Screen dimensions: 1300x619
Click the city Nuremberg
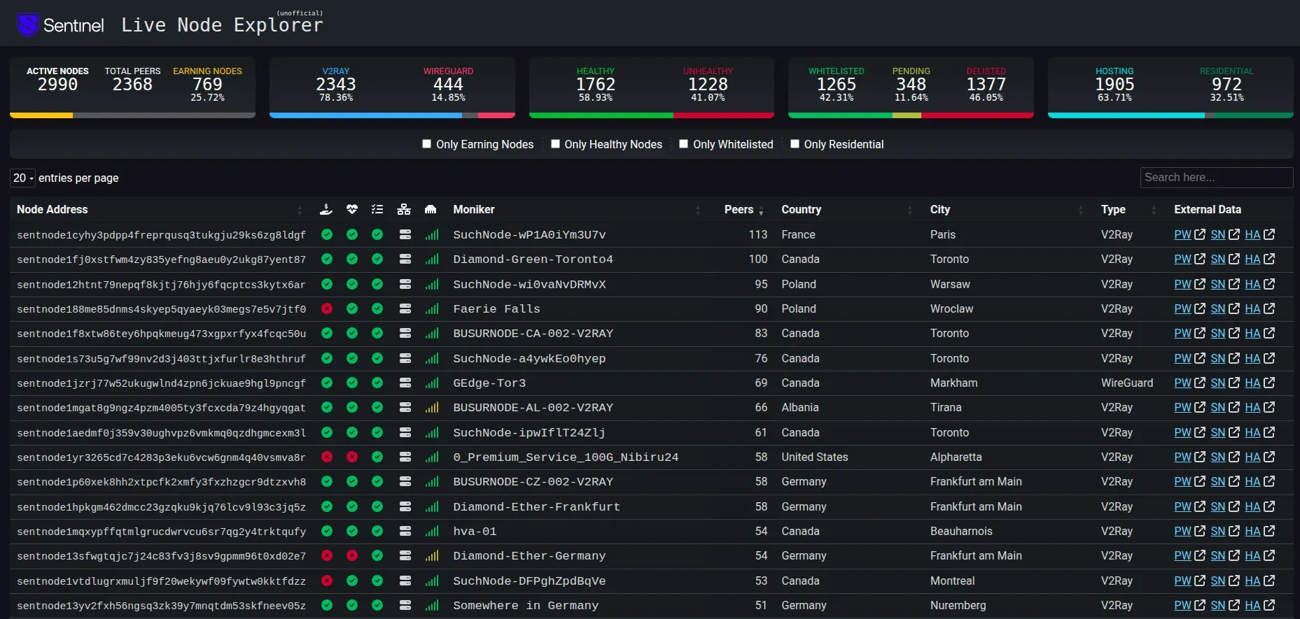tap(958, 605)
